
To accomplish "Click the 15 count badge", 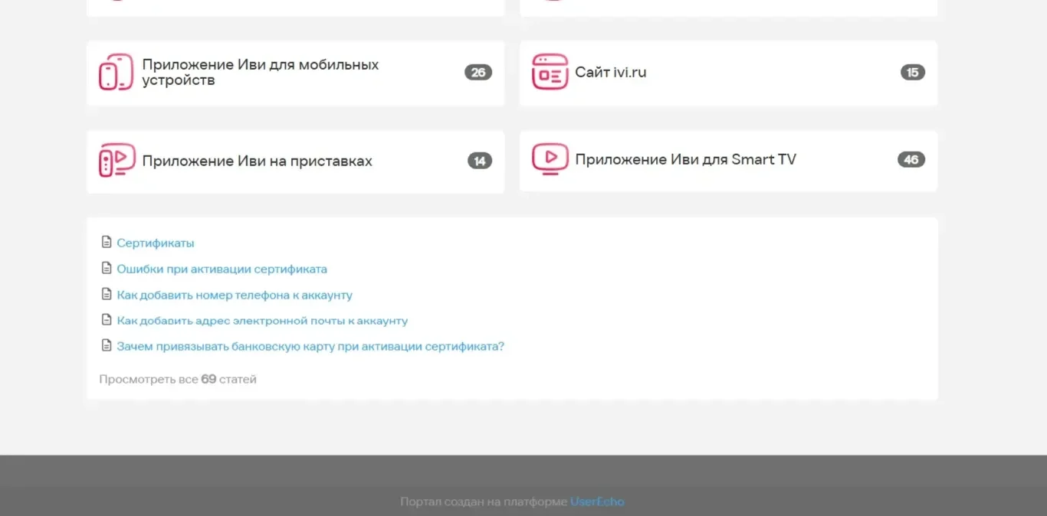I will click(x=912, y=73).
